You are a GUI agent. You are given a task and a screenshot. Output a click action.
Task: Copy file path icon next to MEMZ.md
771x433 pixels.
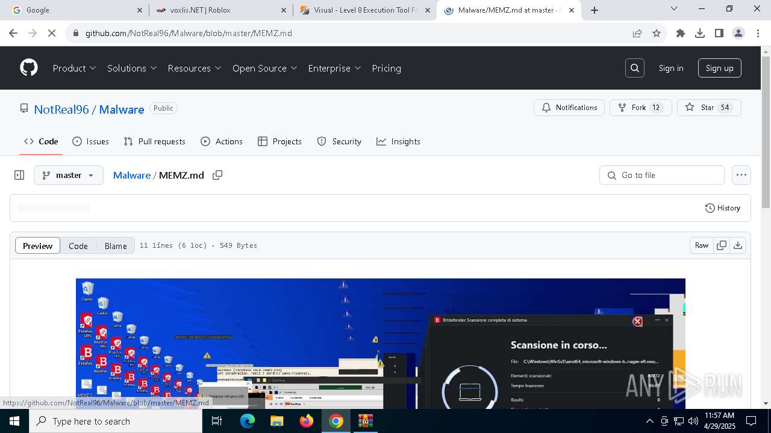[217, 175]
